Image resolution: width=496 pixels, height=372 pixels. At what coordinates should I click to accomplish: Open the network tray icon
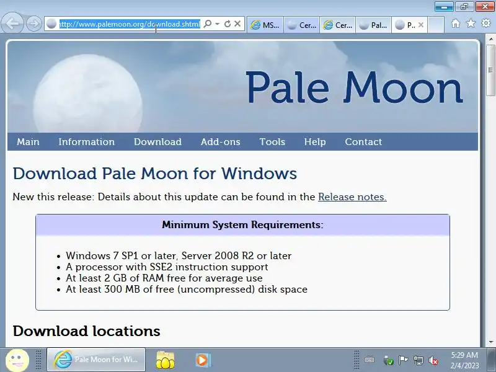[418, 360]
